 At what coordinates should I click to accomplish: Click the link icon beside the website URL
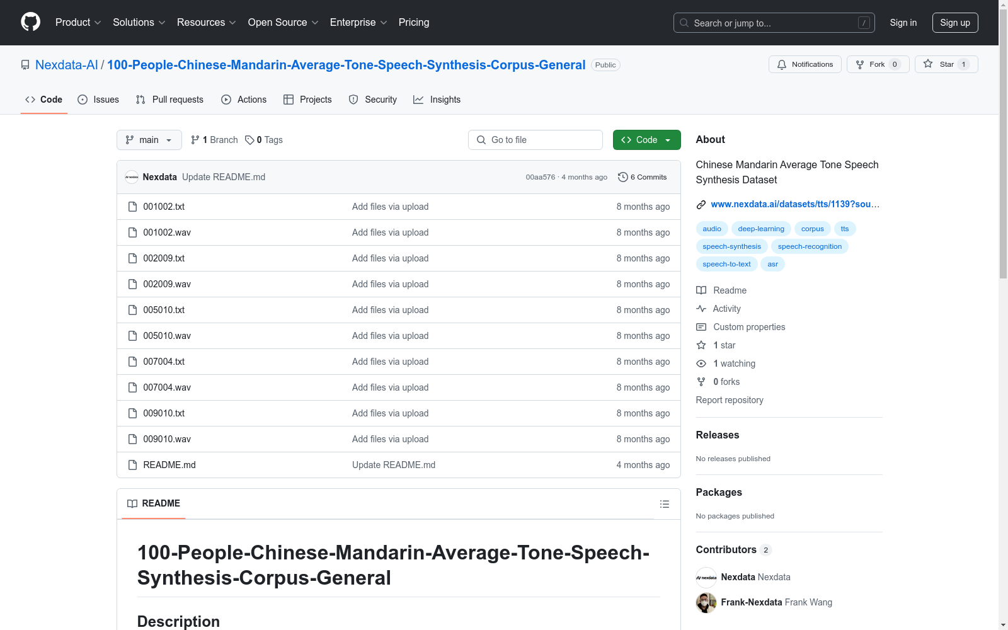click(x=701, y=204)
